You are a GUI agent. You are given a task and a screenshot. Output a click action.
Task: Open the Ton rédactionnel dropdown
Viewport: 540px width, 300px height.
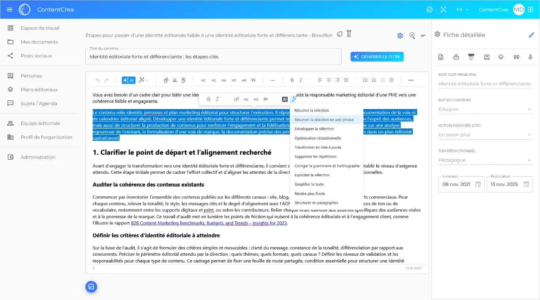point(485,160)
